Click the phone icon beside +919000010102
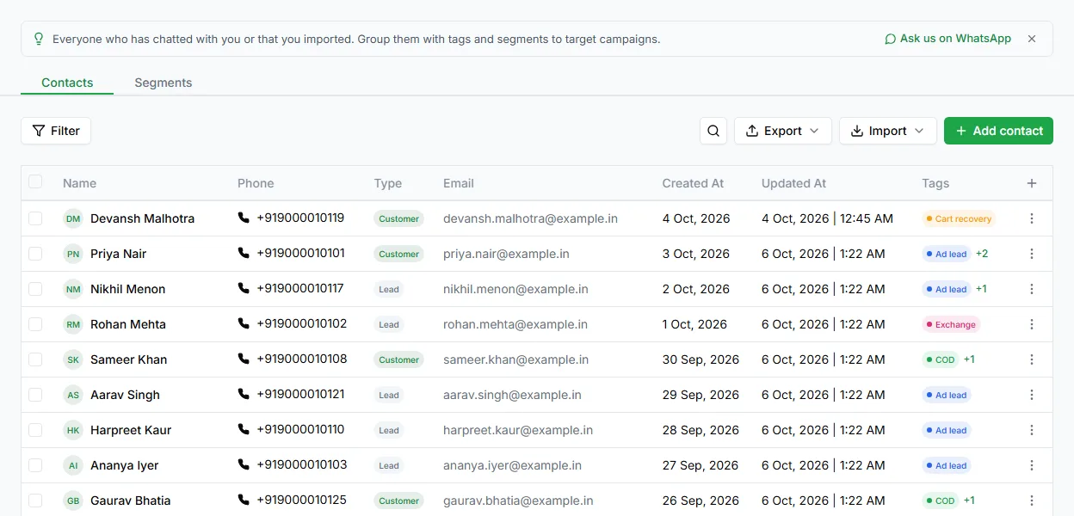This screenshot has height=516, width=1074. click(x=244, y=323)
